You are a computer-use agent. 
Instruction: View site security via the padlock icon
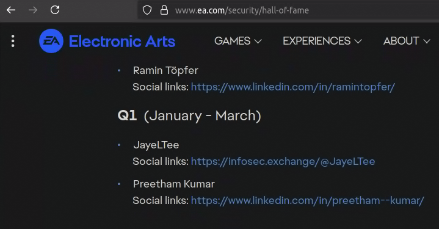pyautogui.click(x=164, y=10)
